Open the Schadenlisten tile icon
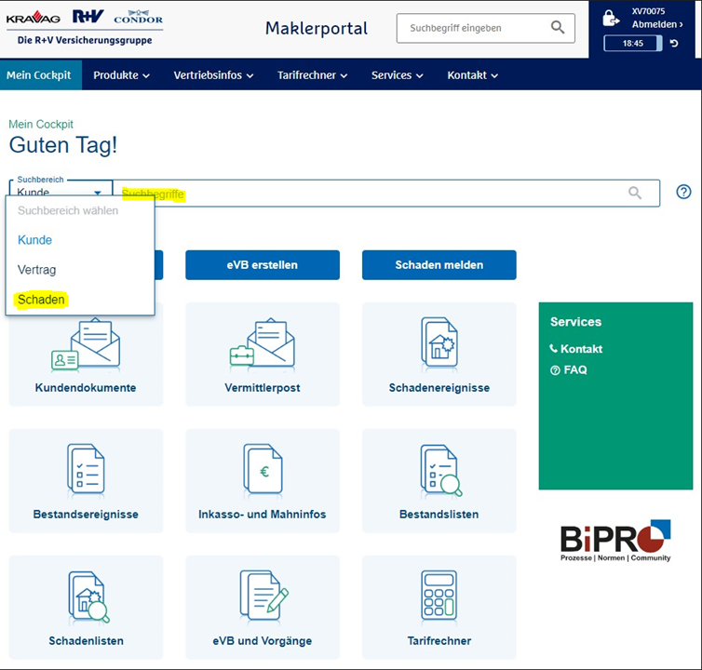 click(x=86, y=597)
